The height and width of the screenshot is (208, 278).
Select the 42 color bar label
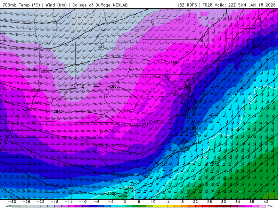pyautogui.click(x=266, y=202)
